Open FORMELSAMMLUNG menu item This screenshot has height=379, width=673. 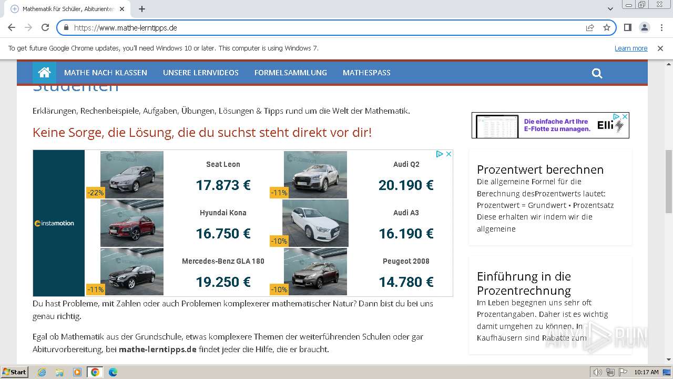click(291, 73)
